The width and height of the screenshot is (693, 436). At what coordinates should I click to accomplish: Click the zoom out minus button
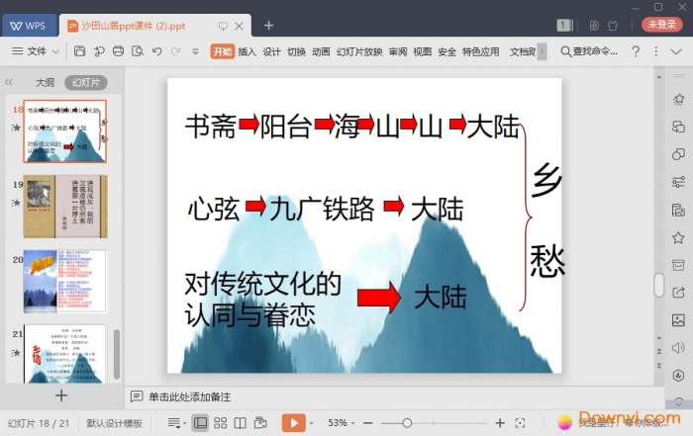tap(367, 423)
